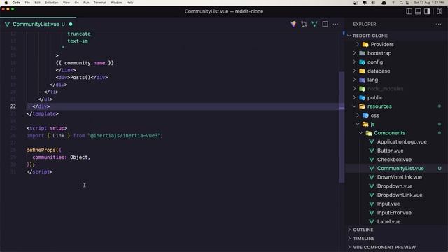Image resolution: width=448 pixels, height=252 pixels.
Task: Split the editor to the right
Action: pos(325,24)
